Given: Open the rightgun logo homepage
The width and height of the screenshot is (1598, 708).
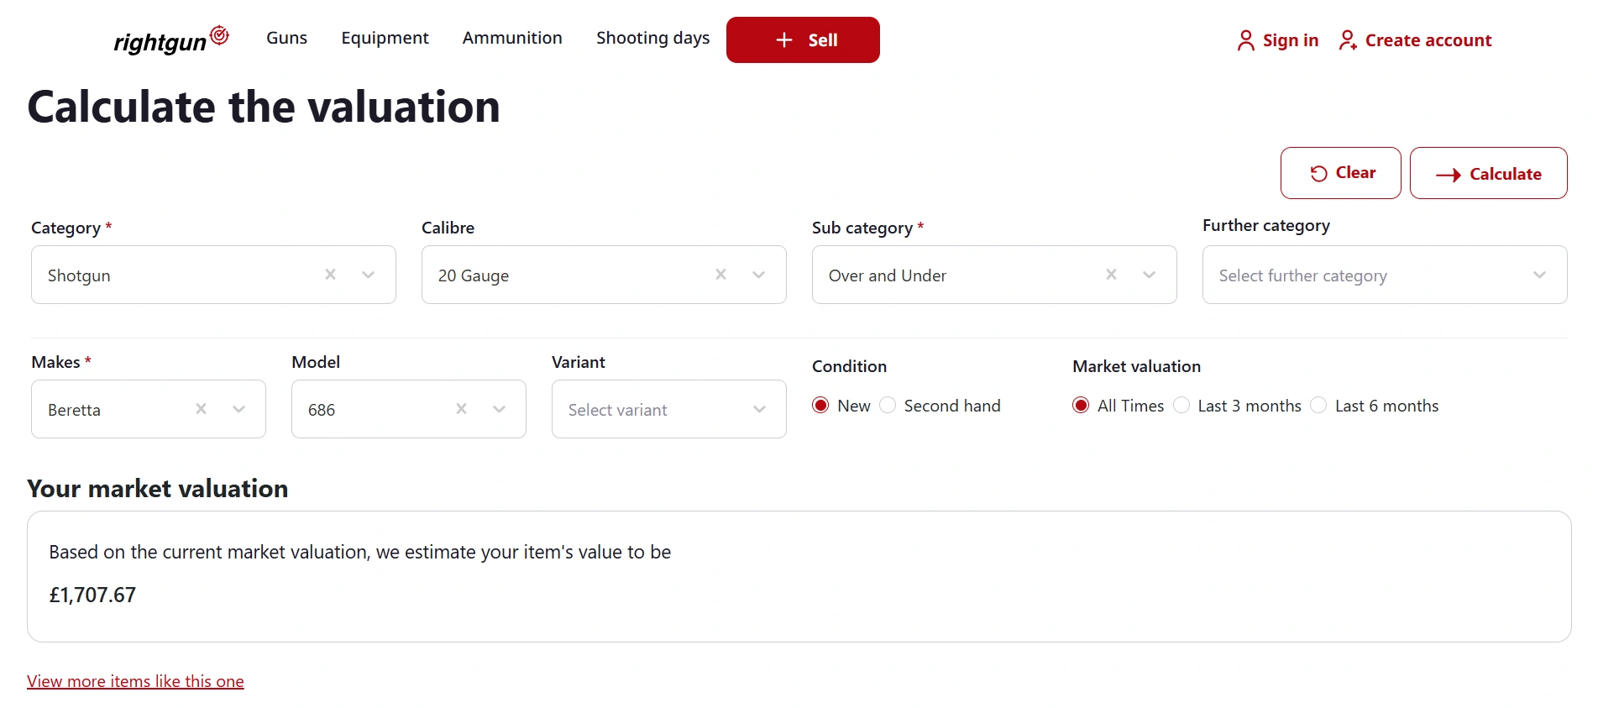Looking at the screenshot, I should pyautogui.click(x=171, y=39).
